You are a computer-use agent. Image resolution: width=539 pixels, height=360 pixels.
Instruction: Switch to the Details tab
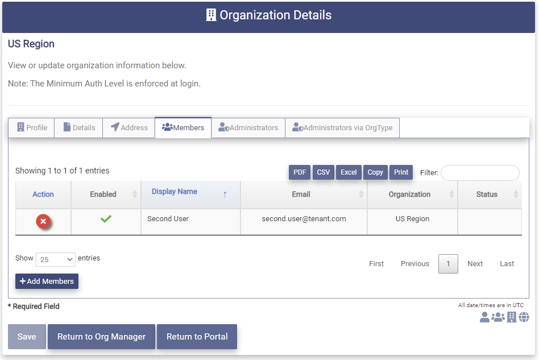click(78, 127)
